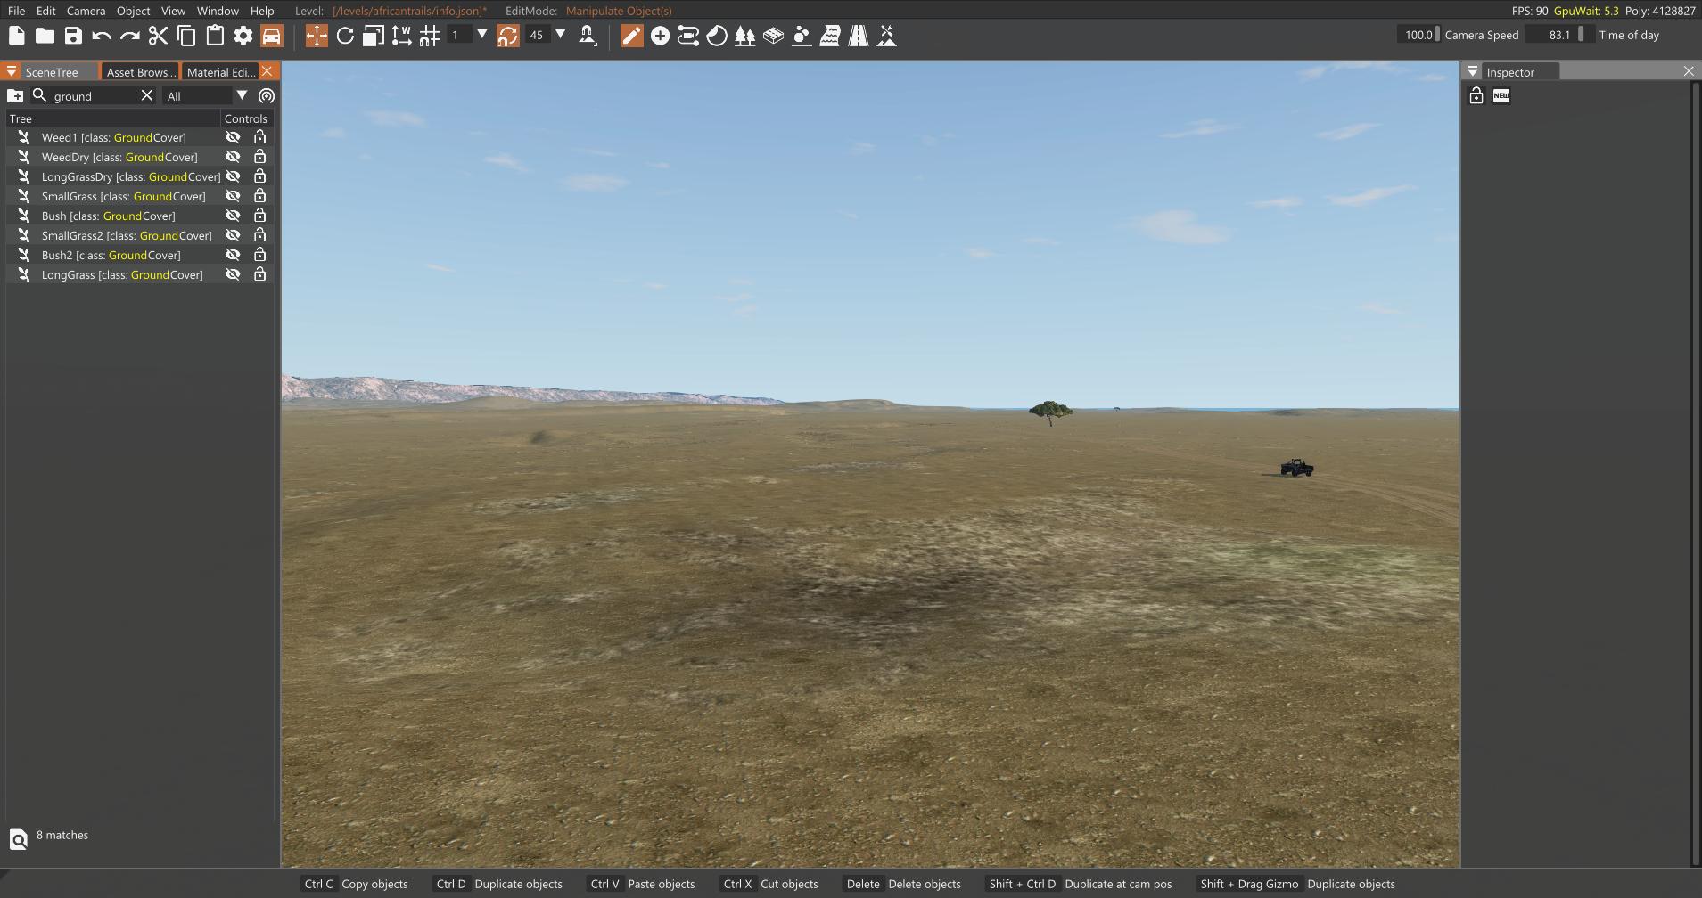Click the Inspector NEW instance icon
Screen dimensions: 1702x898
point(1501,95)
